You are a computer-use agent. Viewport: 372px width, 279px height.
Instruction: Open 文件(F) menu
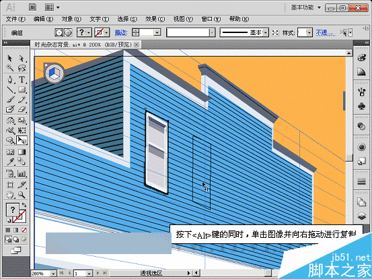pos(15,19)
